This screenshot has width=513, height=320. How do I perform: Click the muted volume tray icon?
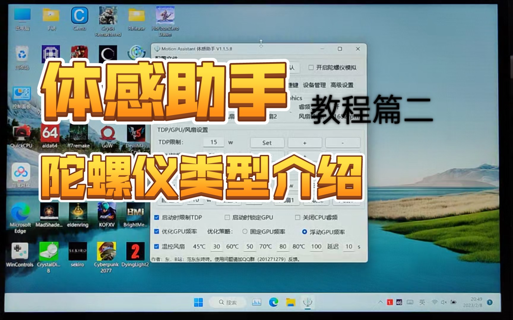444,302
